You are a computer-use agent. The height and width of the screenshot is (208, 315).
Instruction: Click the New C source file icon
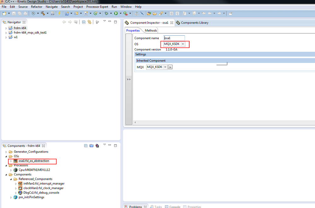coord(86,14)
